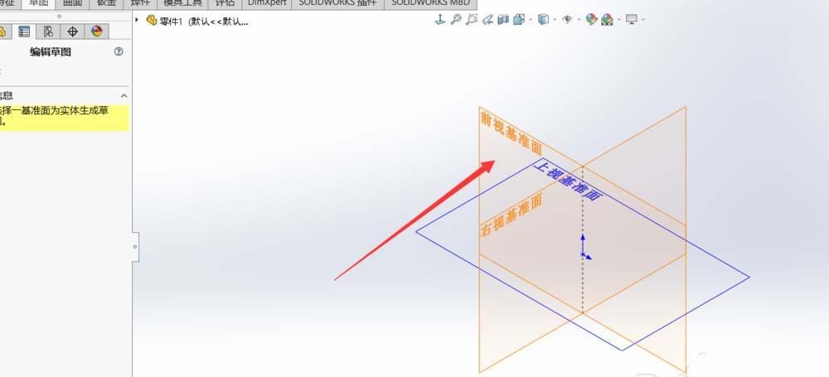
Task: Click Section View icon
Action: pos(503,20)
